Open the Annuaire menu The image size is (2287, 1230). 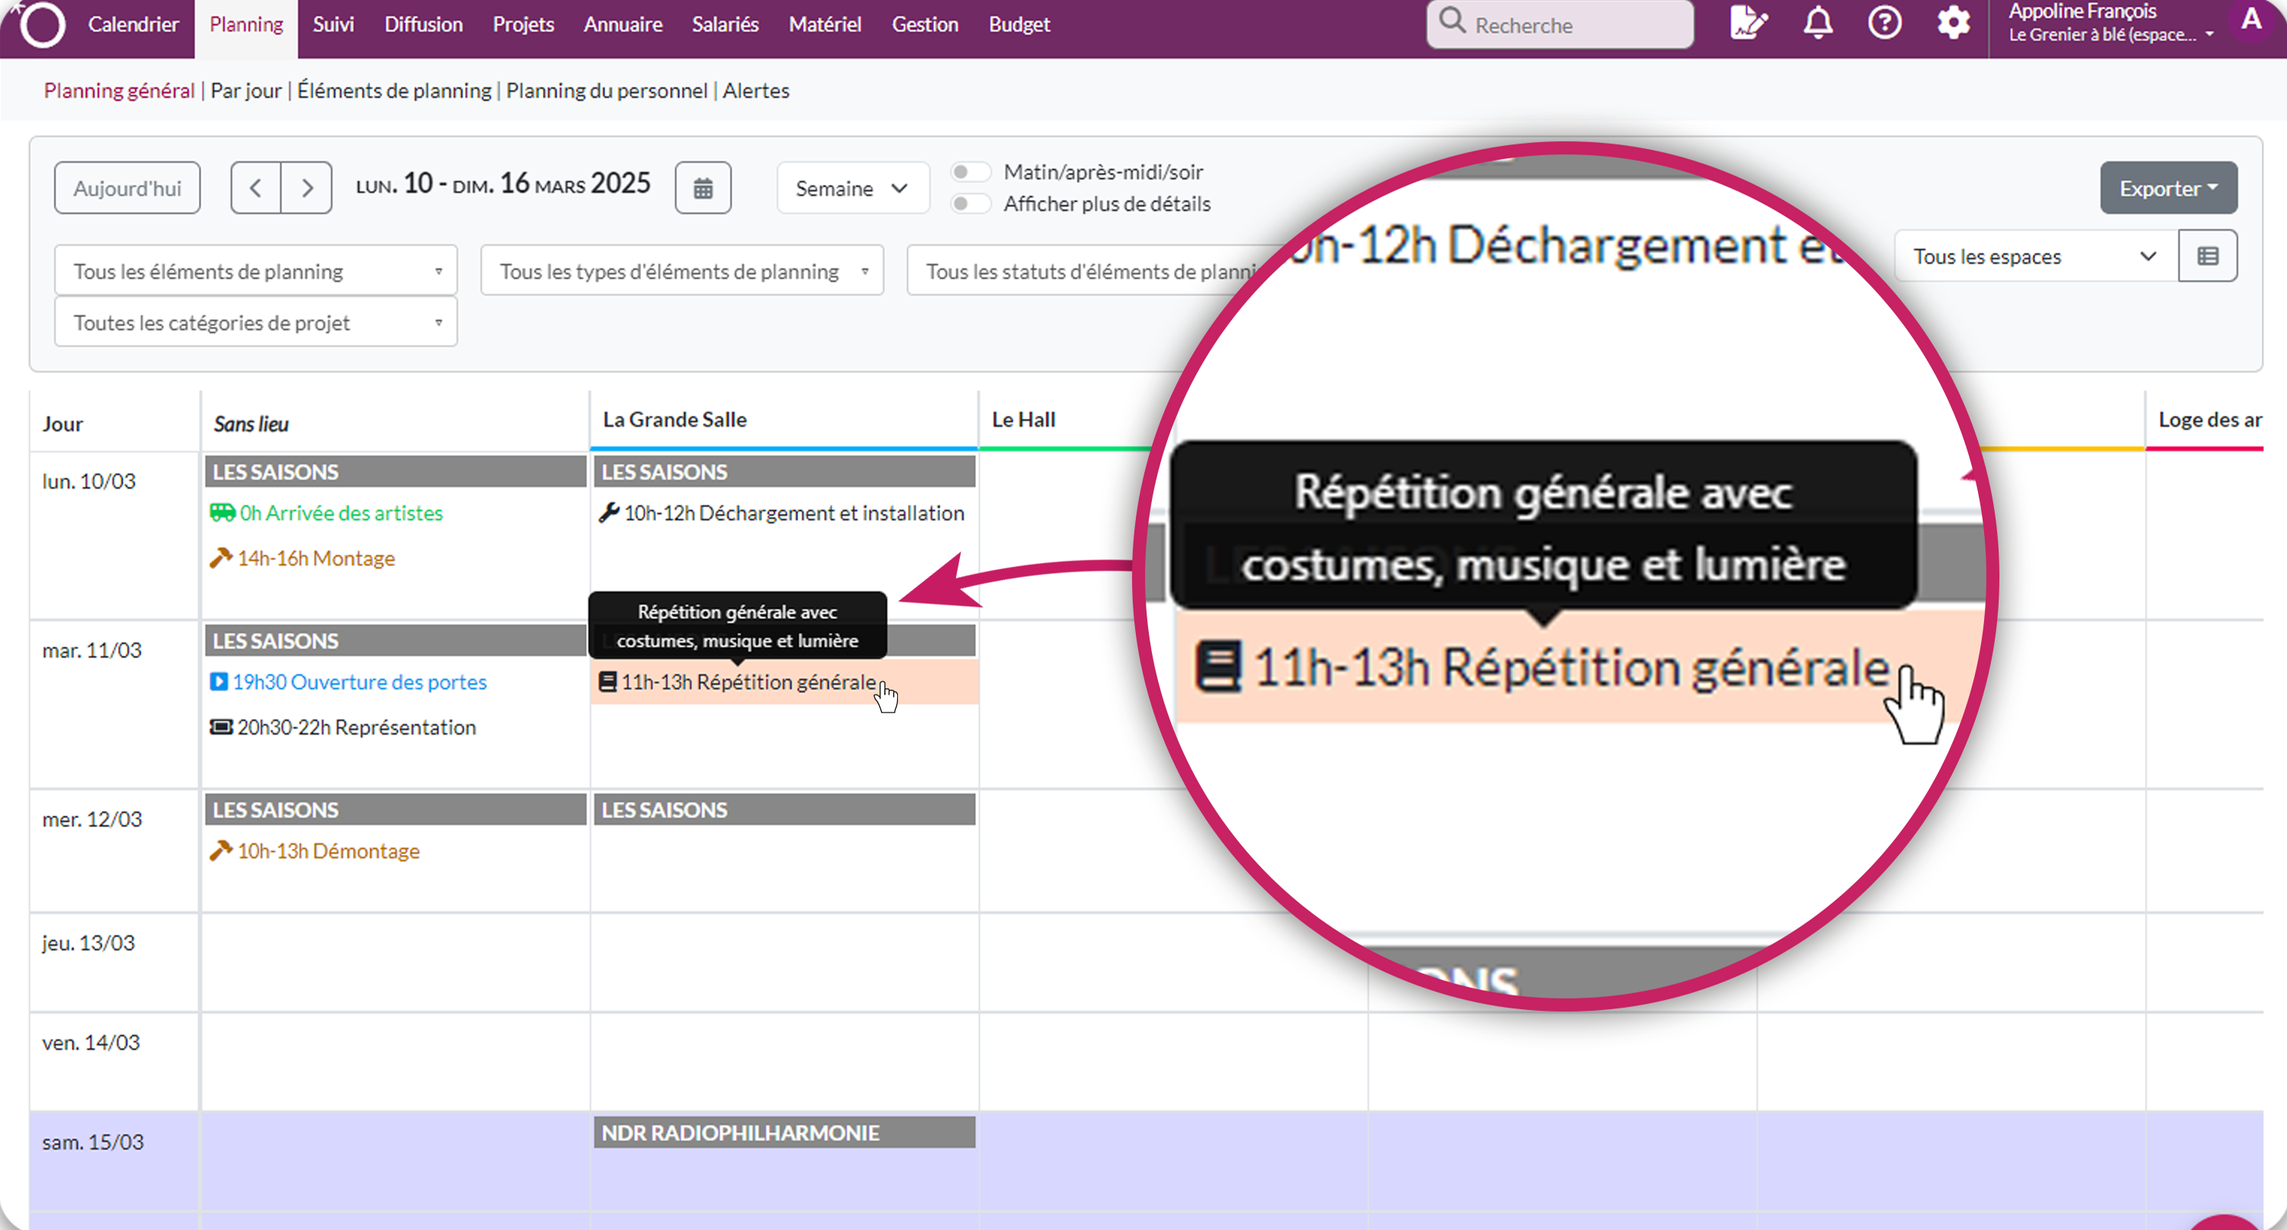623,24
